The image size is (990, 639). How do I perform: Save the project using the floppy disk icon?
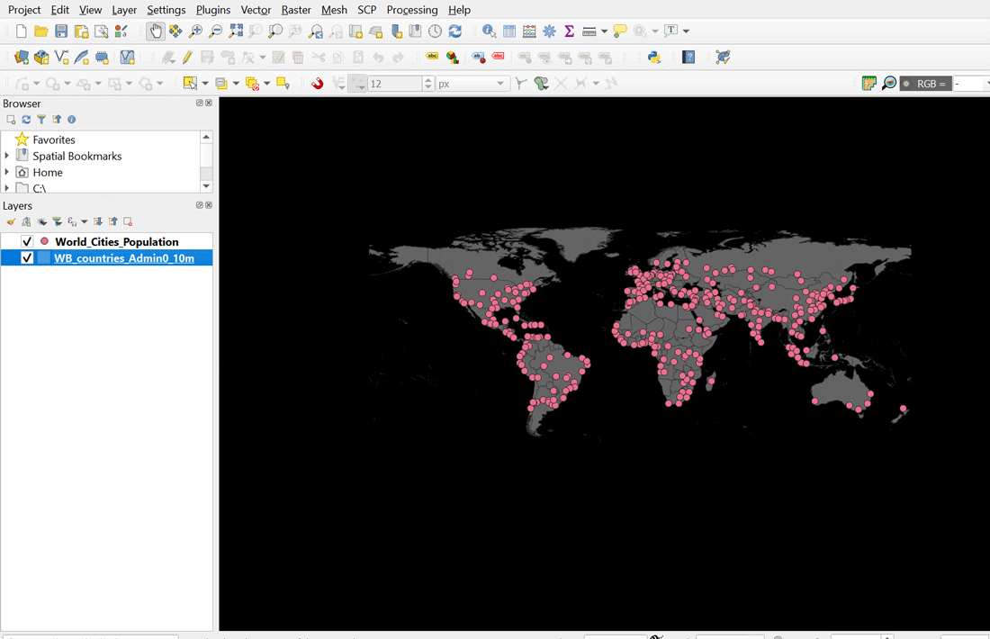click(61, 31)
